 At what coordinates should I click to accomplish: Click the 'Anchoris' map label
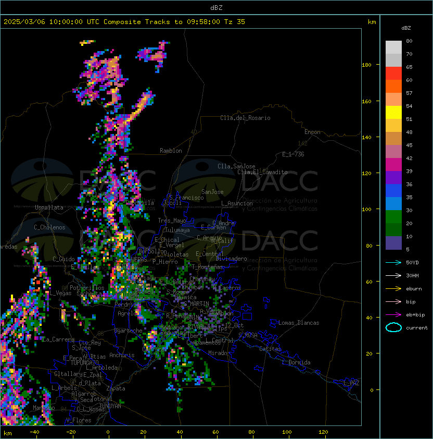point(122,355)
